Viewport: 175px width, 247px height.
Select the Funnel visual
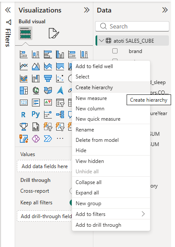(48, 78)
